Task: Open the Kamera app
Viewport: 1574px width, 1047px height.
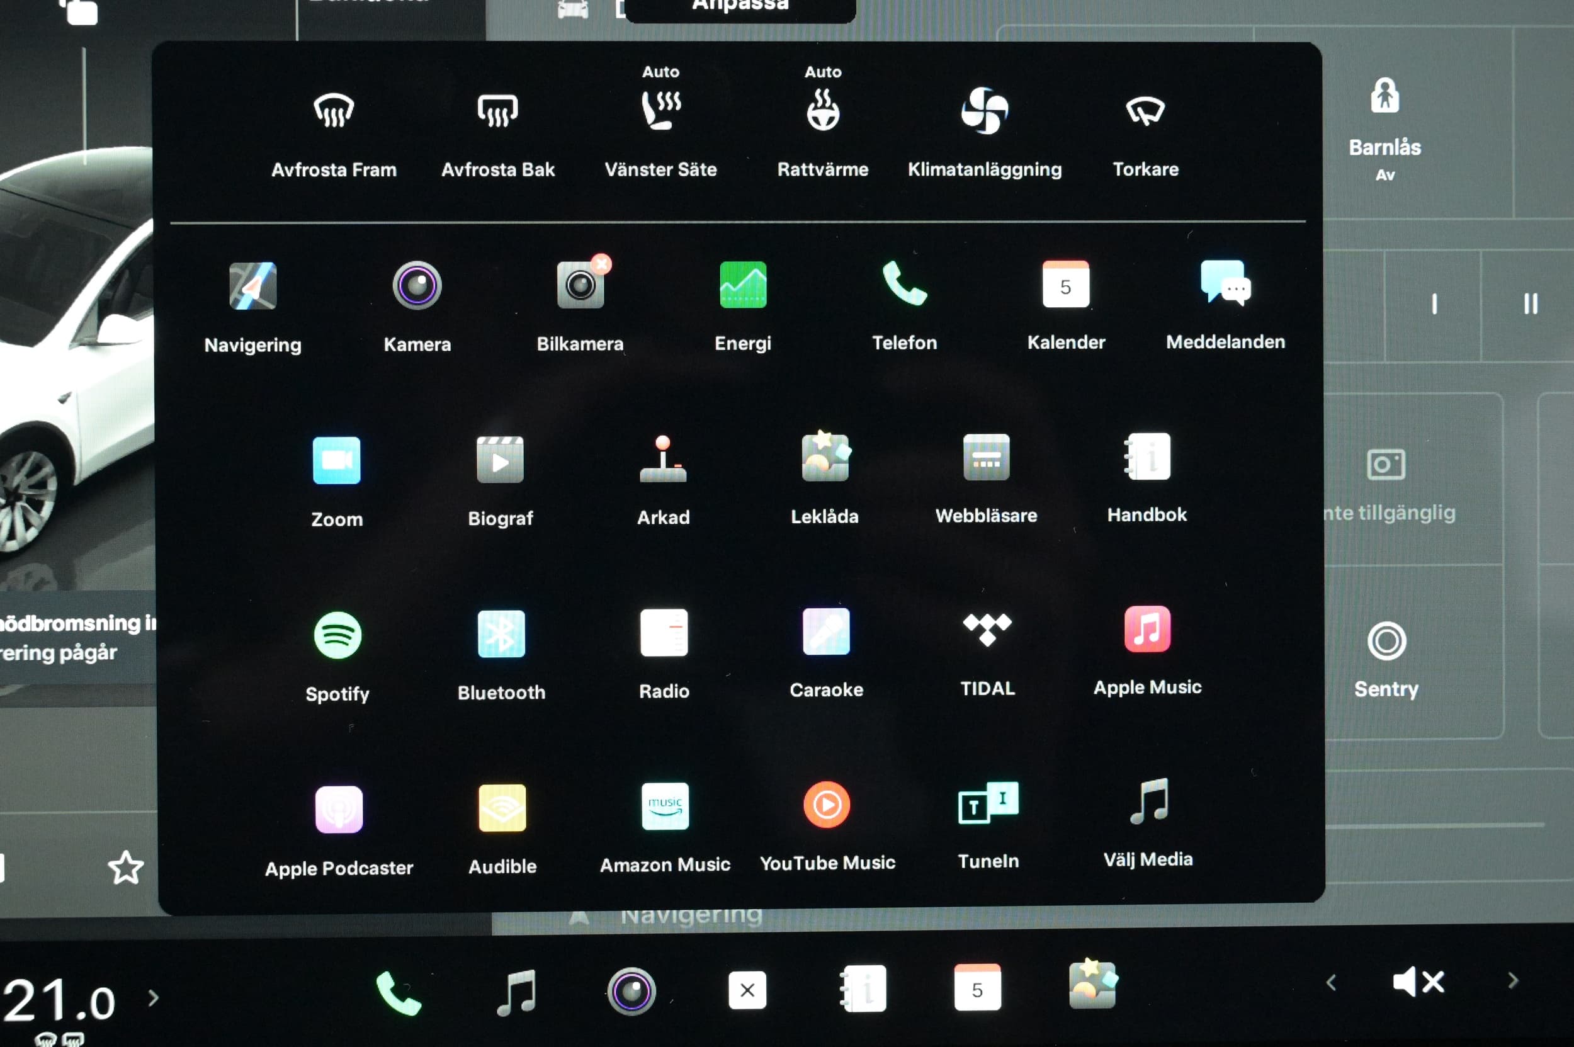Action: pos(417,307)
